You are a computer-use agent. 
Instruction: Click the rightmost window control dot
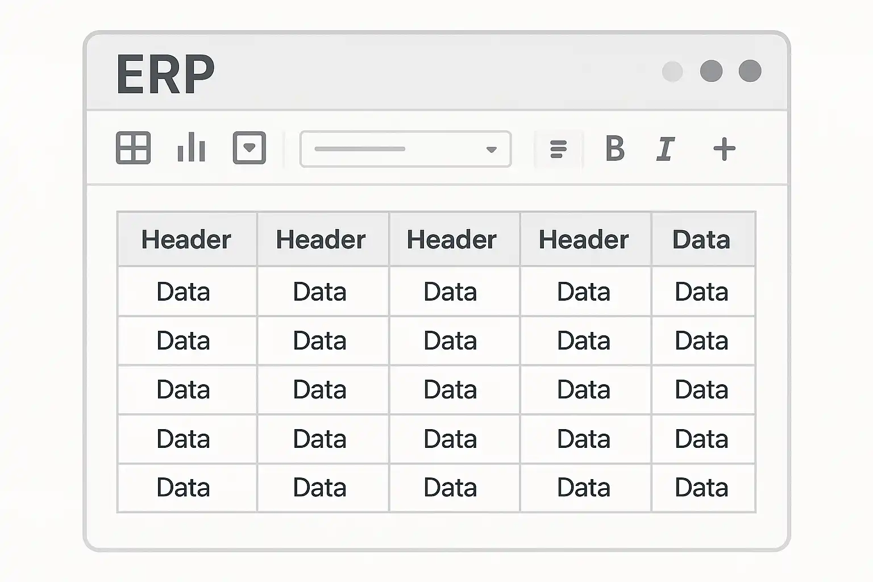point(750,71)
